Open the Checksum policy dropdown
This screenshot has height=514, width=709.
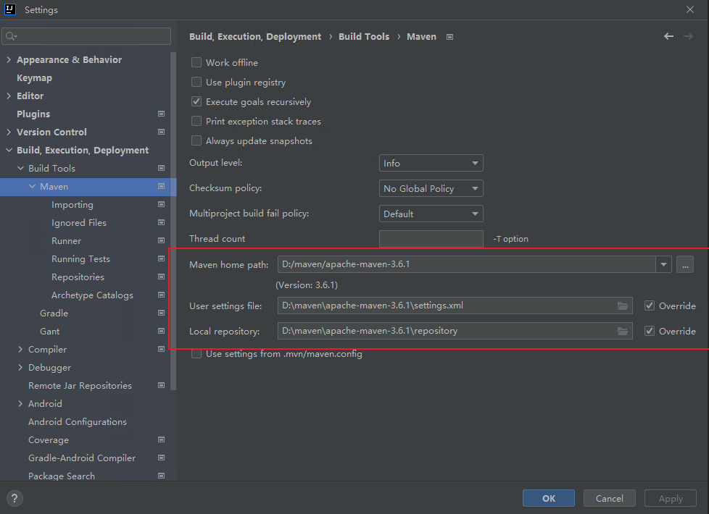coord(431,188)
